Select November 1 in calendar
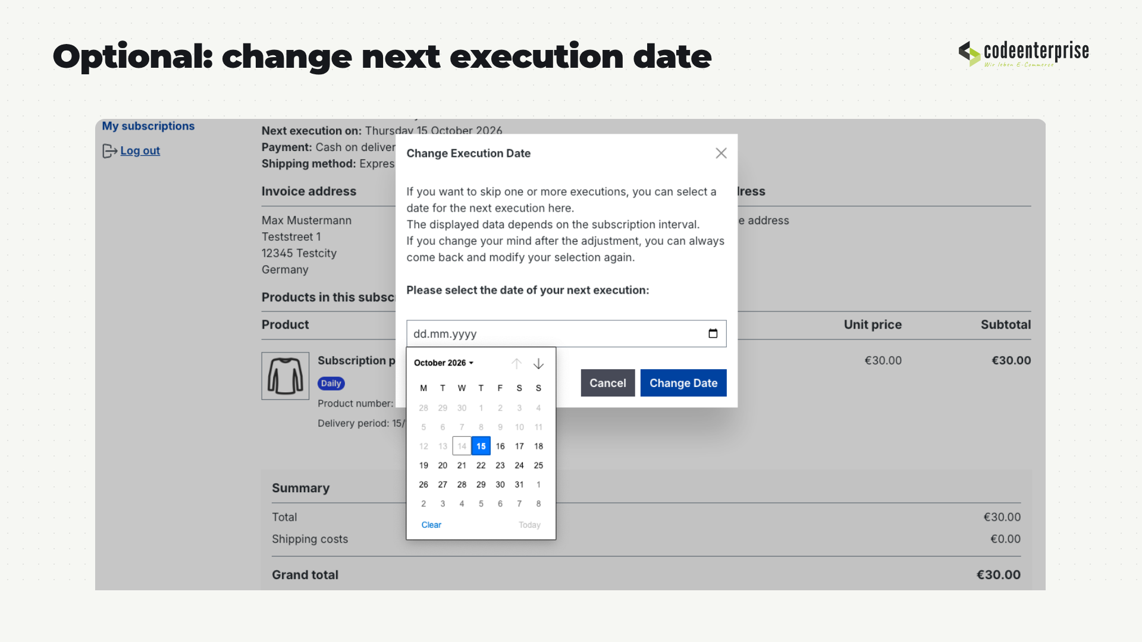This screenshot has width=1142, height=642. pyautogui.click(x=538, y=484)
